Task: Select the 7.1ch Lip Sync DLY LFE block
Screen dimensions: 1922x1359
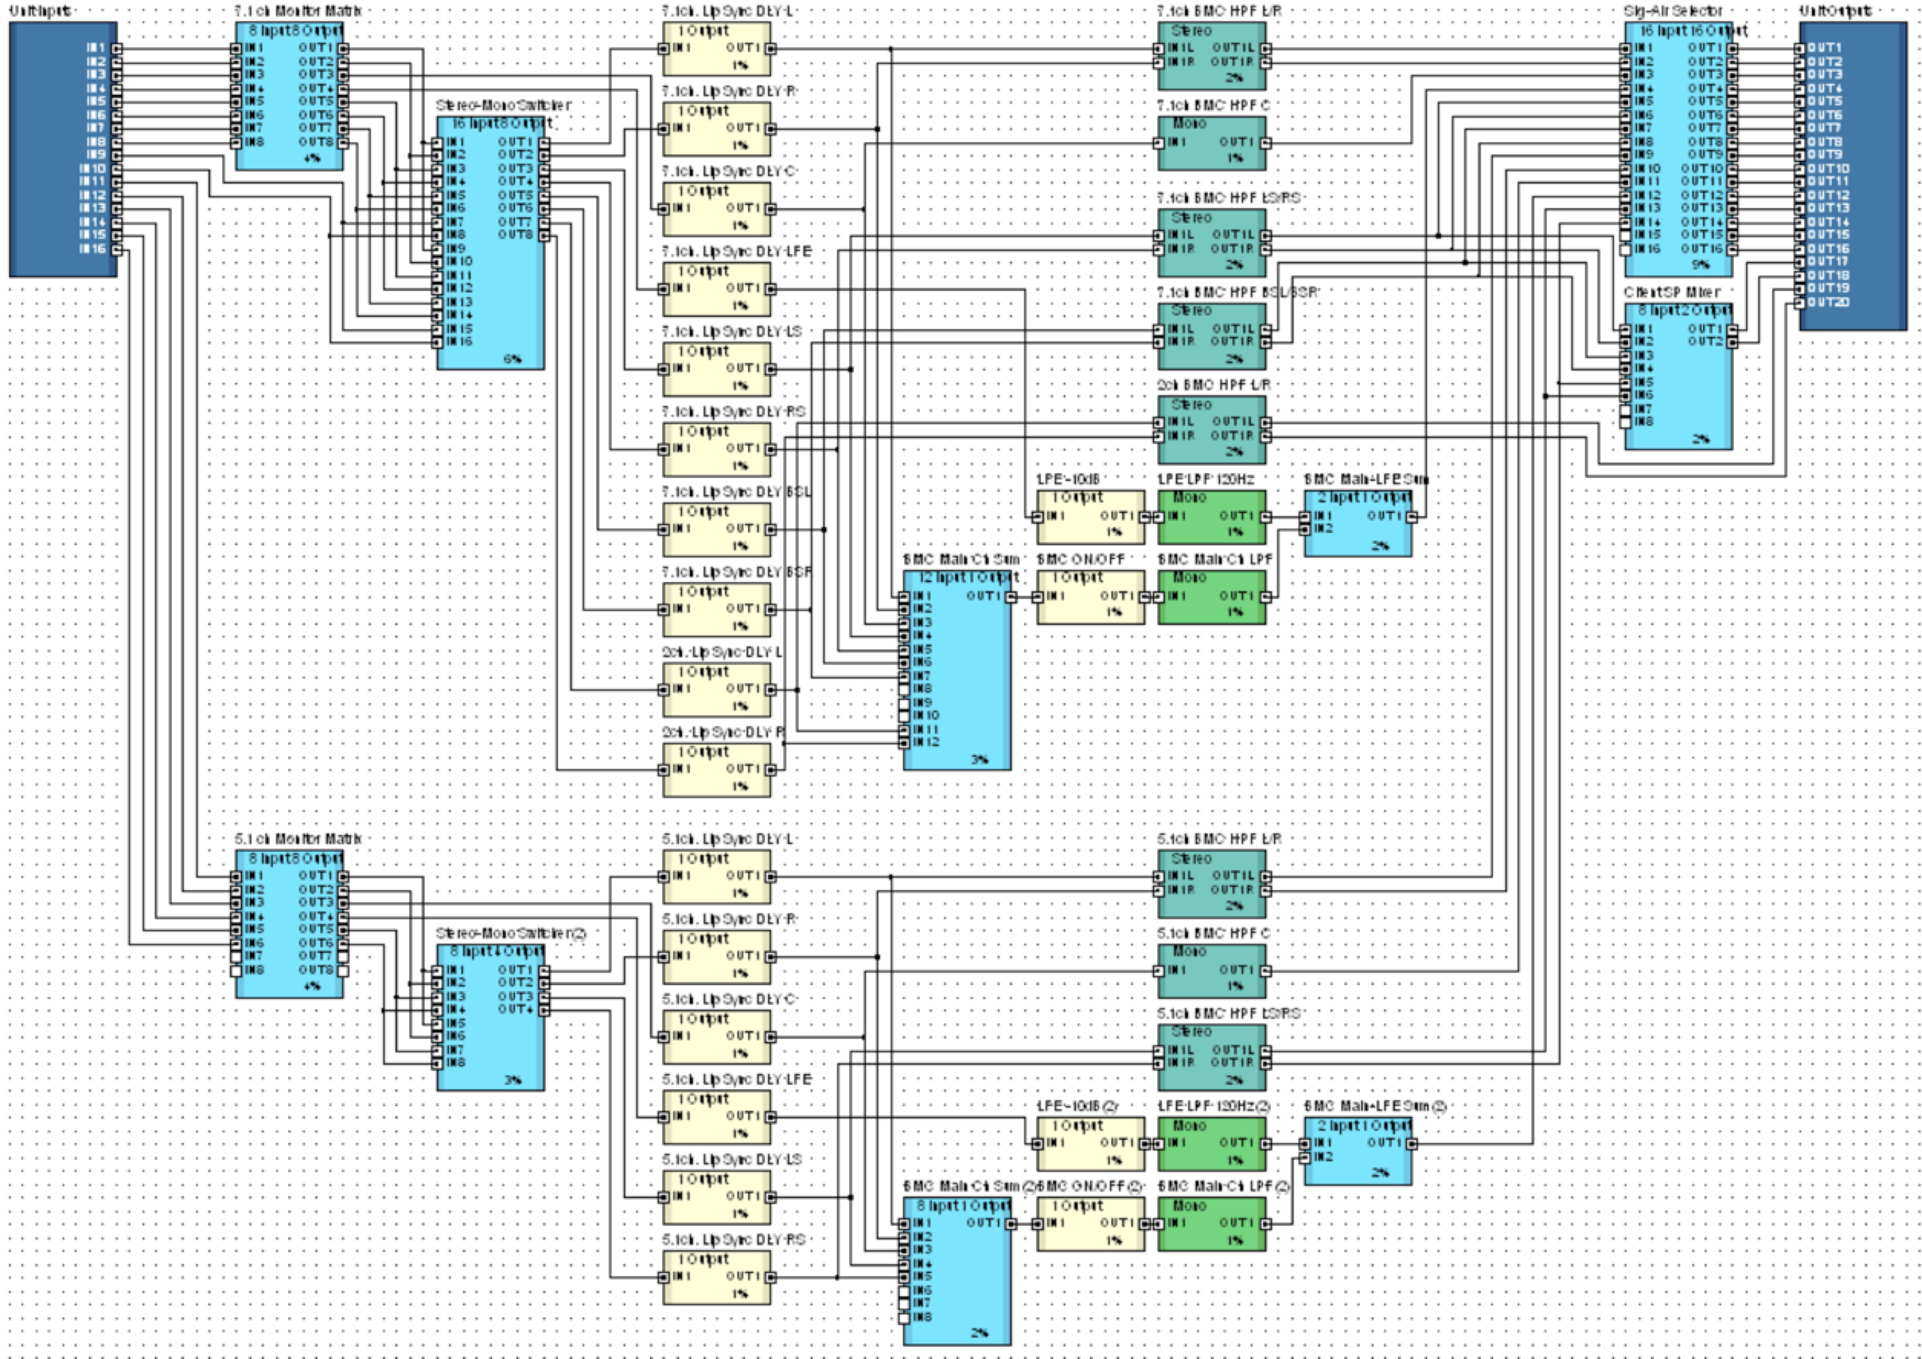Action: 716,289
